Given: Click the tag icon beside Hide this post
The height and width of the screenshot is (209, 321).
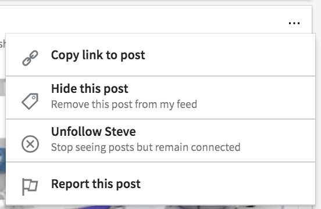Looking at the screenshot, I should pos(30,101).
